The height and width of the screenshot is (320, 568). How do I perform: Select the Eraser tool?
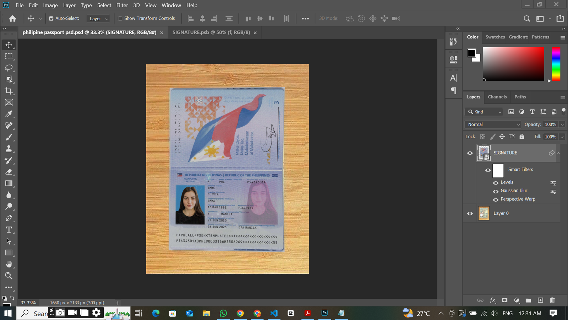point(9,172)
